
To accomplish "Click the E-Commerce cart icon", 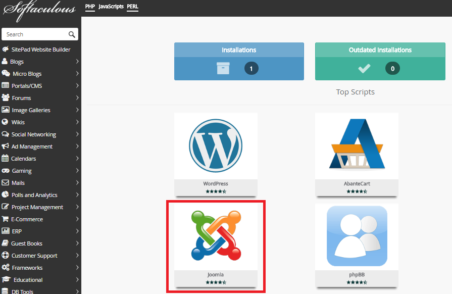I will click(x=5, y=219).
